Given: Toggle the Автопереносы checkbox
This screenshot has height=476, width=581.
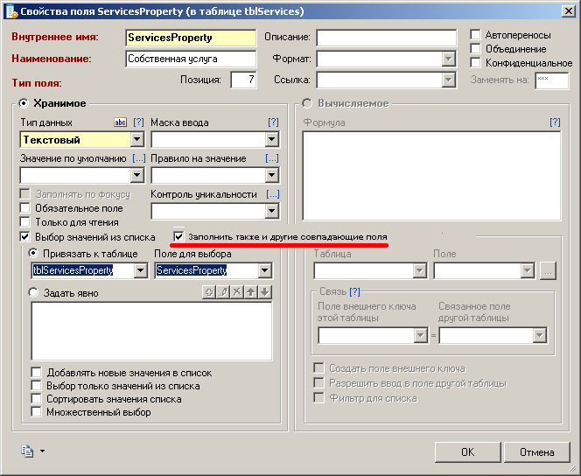Looking at the screenshot, I should coord(476,35).
